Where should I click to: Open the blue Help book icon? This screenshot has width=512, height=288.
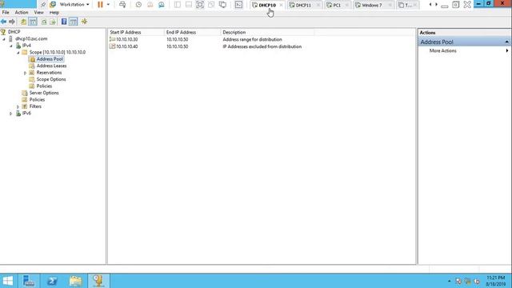click(x=64, y=22)
